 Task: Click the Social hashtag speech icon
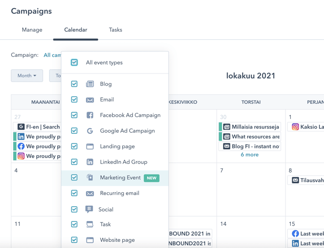(89, 209)
